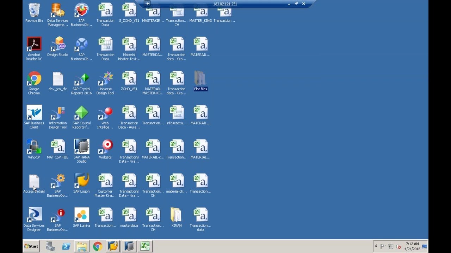Select the SAP Crystal Reports 2016 shortcut
Image resolution: width=451 pixels, height=253 pixels.
pyautogui.click(x=81, y=83)
